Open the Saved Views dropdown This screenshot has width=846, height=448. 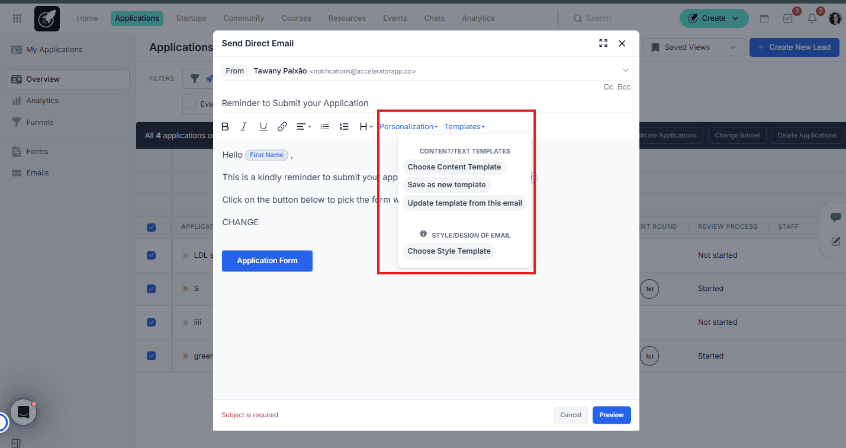[x=693, y=47]
